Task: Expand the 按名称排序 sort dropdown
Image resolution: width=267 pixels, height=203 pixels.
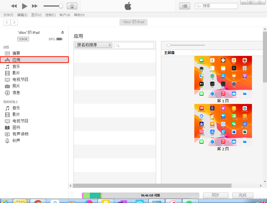Action: [x=93, y=45]
